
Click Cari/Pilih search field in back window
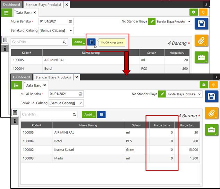pyautogui.click(x=39, y=42)
